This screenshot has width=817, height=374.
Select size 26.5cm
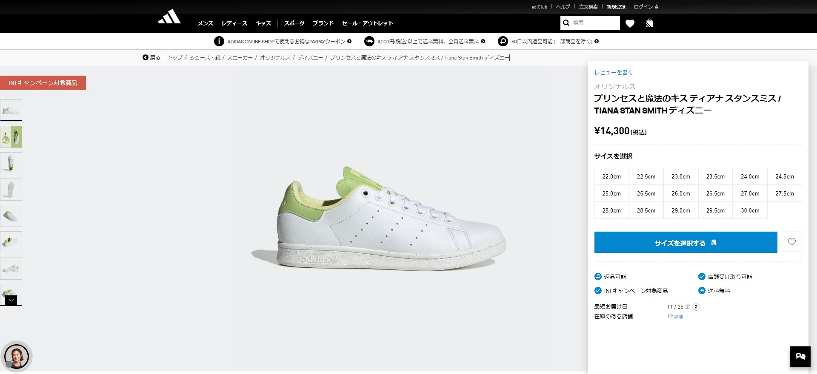tap(715, 193)
